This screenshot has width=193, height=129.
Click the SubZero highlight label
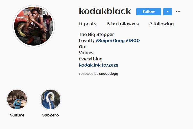coord(50,115)
